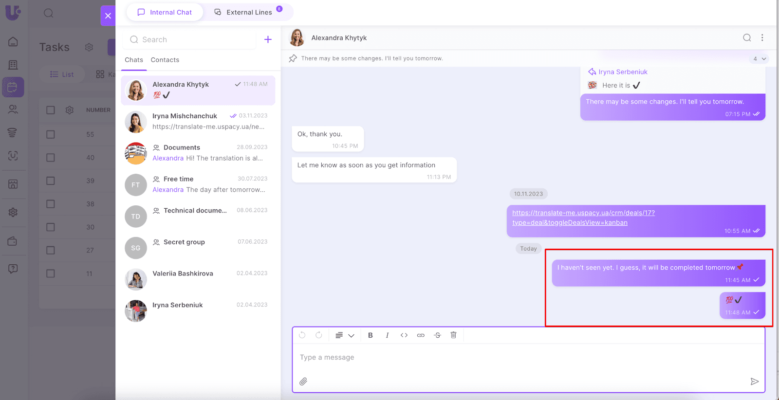This screenshot has width=779, height=400.
Task: Insert code block with the code icon
Action: tap(404, 335)
